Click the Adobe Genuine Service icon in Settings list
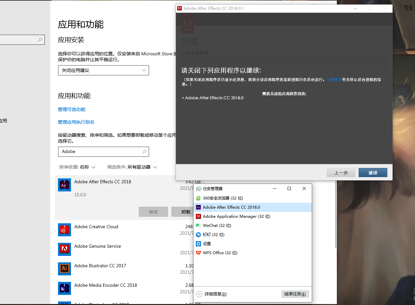 [x=64, y=249]
